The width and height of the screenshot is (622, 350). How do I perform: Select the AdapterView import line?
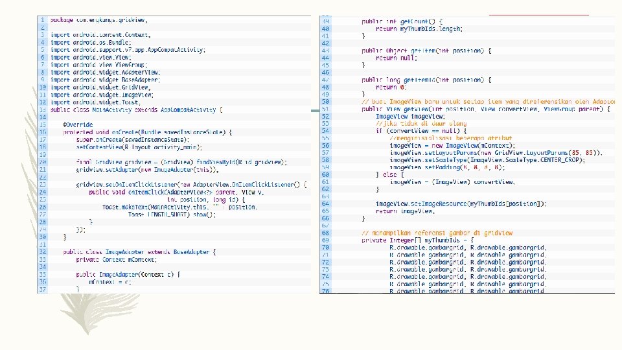click(x=105, y=72)
